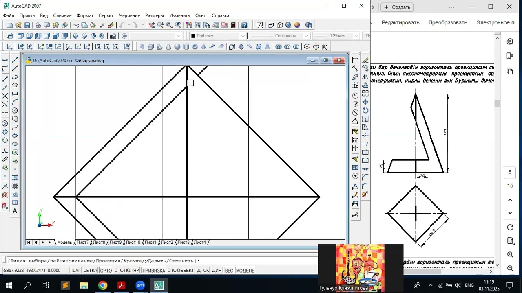Image resolution: width=522 pixels, height=293 pixels.
Task: Select the Fillet modify tool
Action: (x=365, y=186)
